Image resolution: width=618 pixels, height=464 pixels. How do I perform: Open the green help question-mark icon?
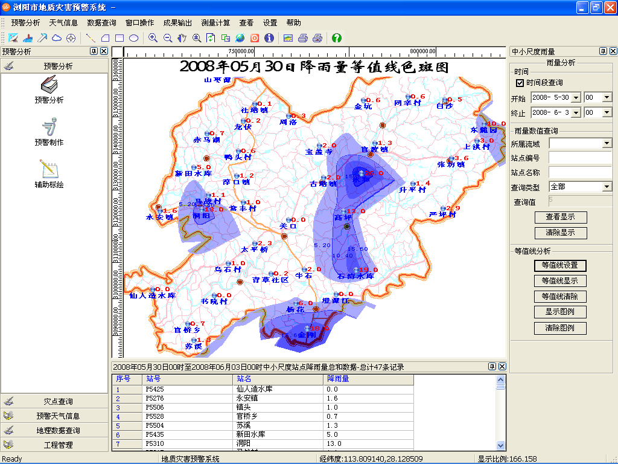(x=337, y=38)
